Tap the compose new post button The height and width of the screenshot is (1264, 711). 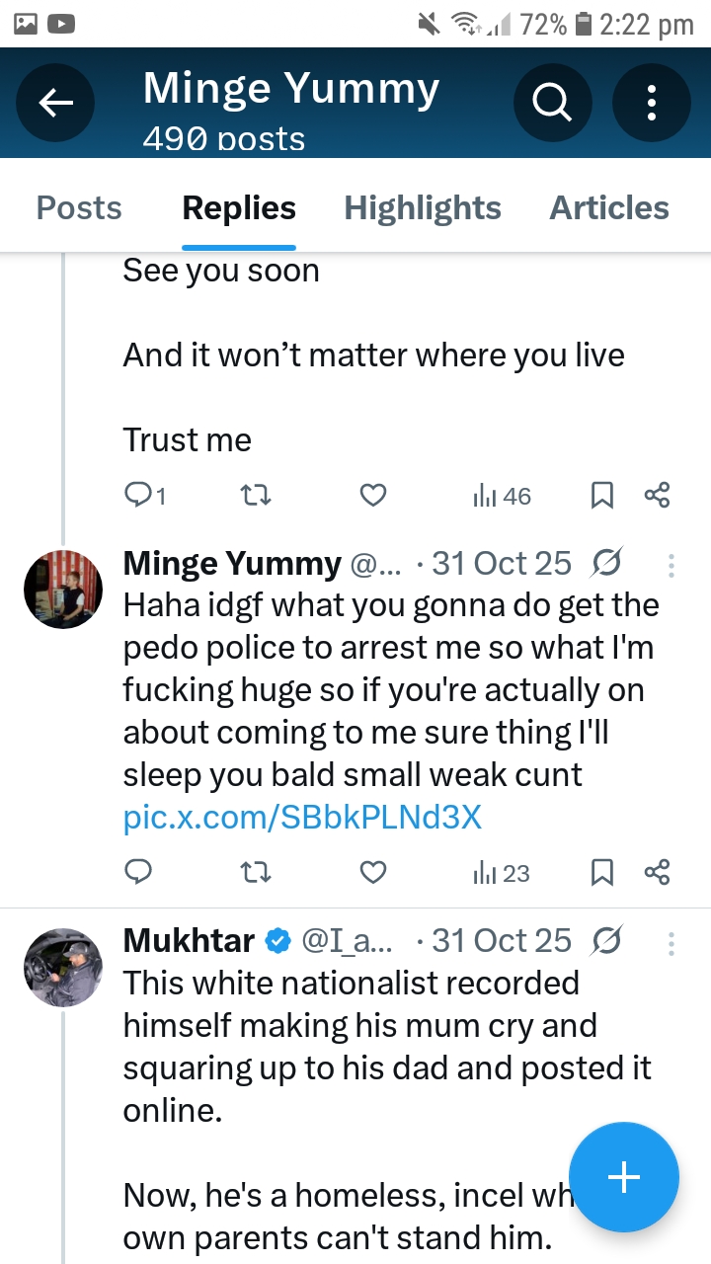[624, 1177]
